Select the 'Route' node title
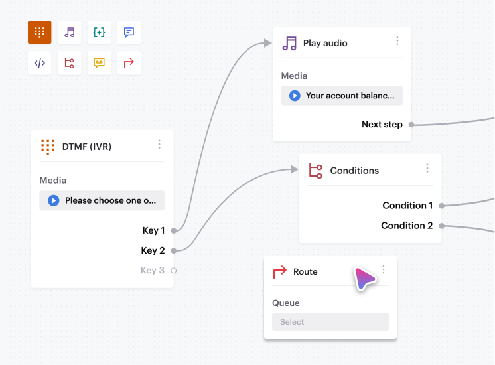Screen dimensions: 495x365 coord(305,272)
